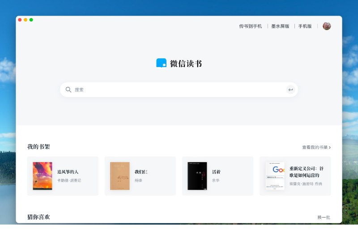The width and height of the screenshot is (358, 239).
Task: Click the 猜你喜欢 section heading
Action: 38,217
